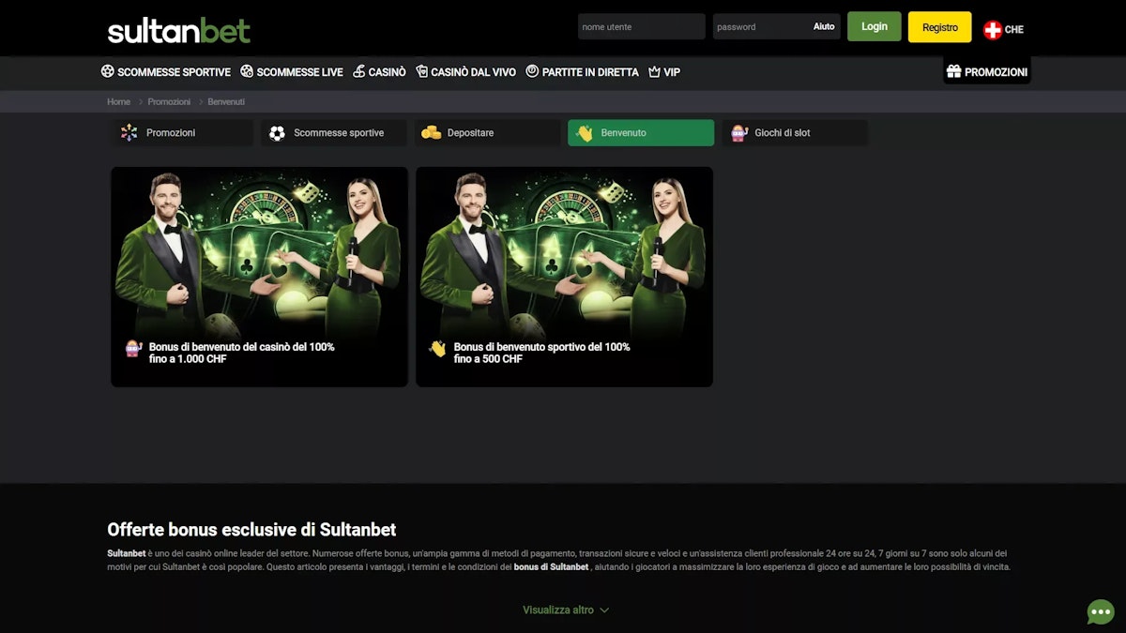This screenshot has width=1126, height=633.
Task: Select the Scommesse sportive category tab
Action: point(334,133)
